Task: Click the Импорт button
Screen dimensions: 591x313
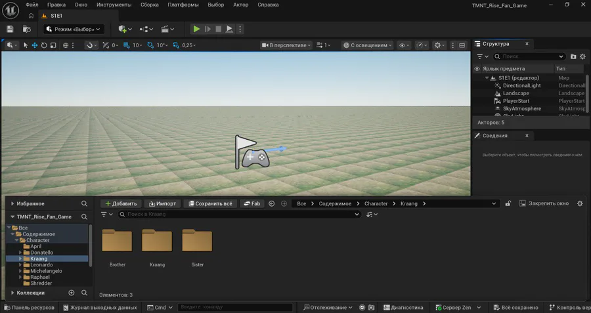Action: 162,203
